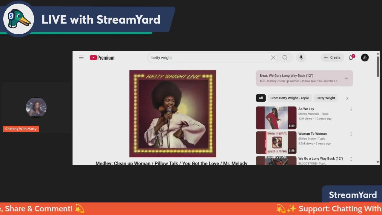Expand the Next up playlist chevron
The image size is (382, 215).
[x=346, y=78]
